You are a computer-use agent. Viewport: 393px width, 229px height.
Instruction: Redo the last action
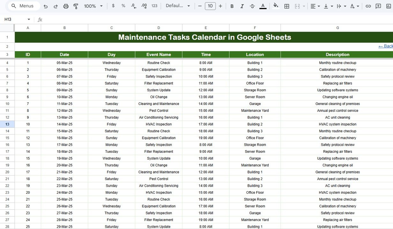click(x=56, y=6)
